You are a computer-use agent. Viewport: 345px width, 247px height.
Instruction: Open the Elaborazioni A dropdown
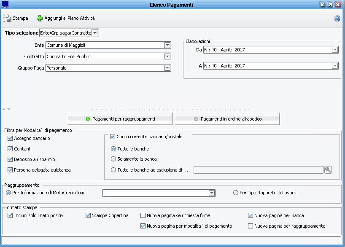pos(334,66)
